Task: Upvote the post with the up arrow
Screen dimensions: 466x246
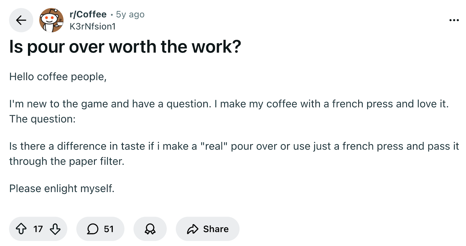Action: tap(20, 229)
